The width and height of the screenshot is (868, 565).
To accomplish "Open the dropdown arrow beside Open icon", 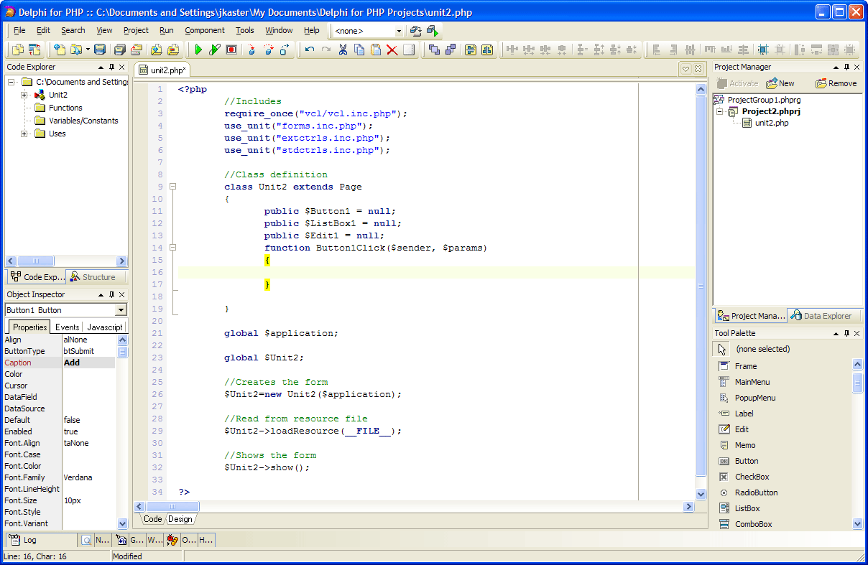I will 88,50.
